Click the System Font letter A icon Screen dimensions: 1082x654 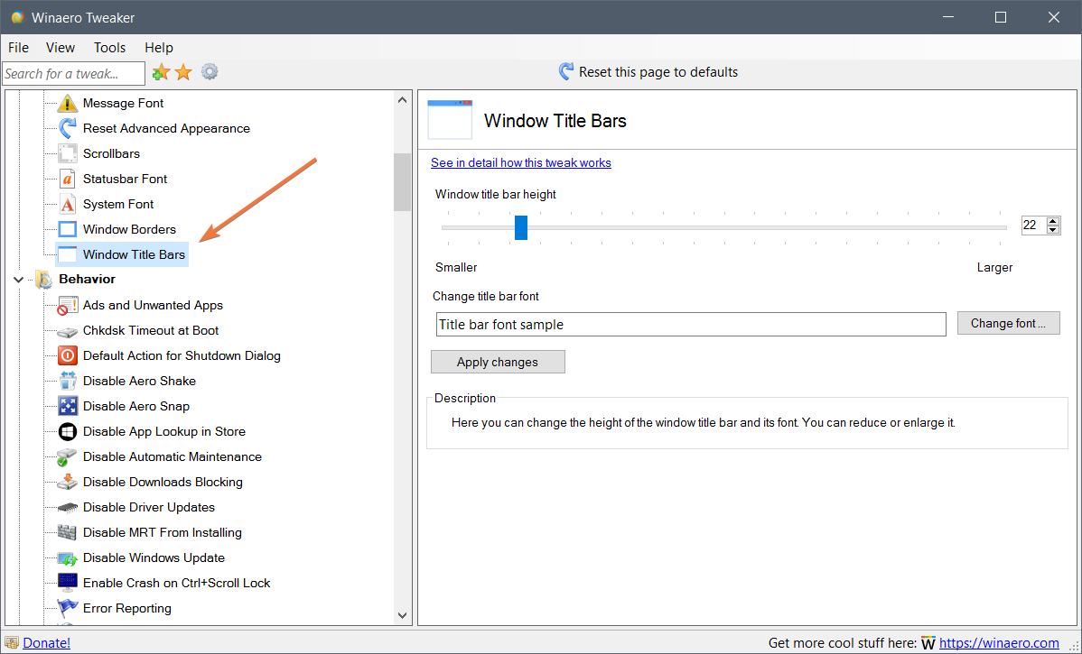[x=68, y=204]
